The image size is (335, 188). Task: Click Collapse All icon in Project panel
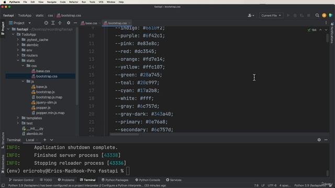pyautogui.click(x=60, y=23)
